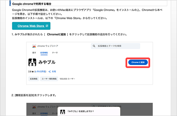
Task: Click the star rating icon next to 2.8
Action: pos(33,71)
